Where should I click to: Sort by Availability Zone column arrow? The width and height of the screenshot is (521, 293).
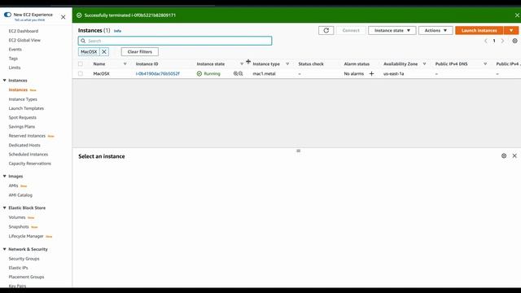tap(424, 63)
